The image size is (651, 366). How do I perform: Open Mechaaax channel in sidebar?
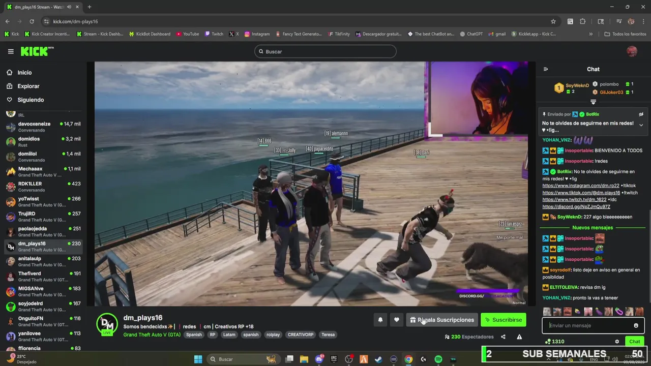pos(43,172)
